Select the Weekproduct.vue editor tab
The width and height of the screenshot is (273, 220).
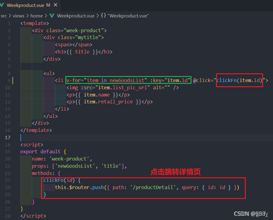(x=30, y=5)
